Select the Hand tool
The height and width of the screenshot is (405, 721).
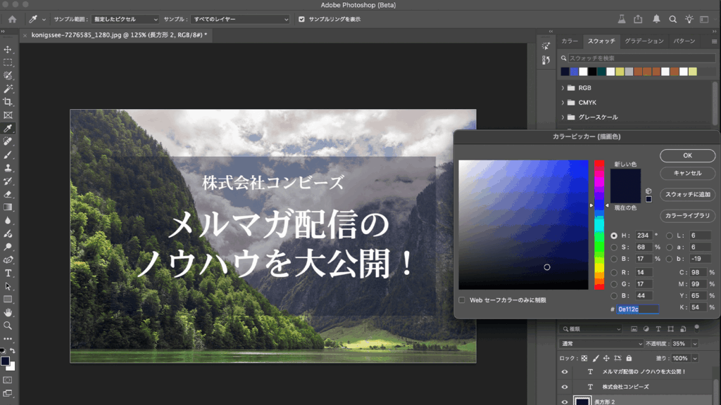click(8, 312)
